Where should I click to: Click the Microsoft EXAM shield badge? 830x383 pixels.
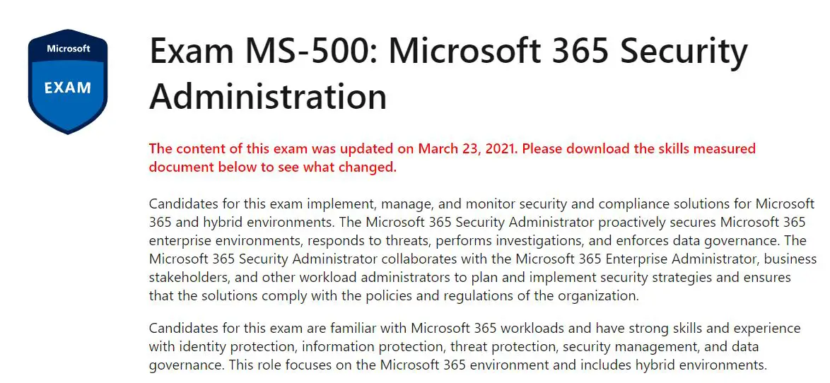pyautogui.click(x=68, y=82)
